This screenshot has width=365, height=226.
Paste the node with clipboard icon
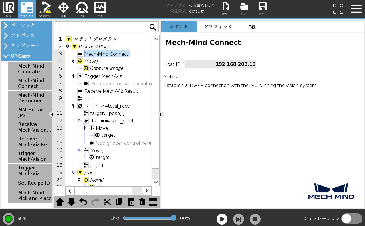pyautogui.click(x=131, y=202)
